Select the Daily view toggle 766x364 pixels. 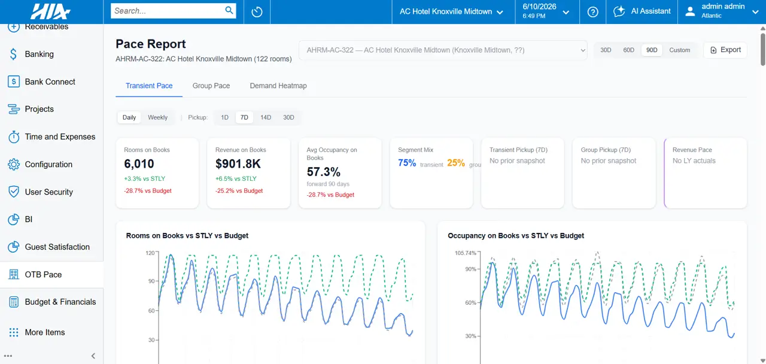(x=129, y=117)
